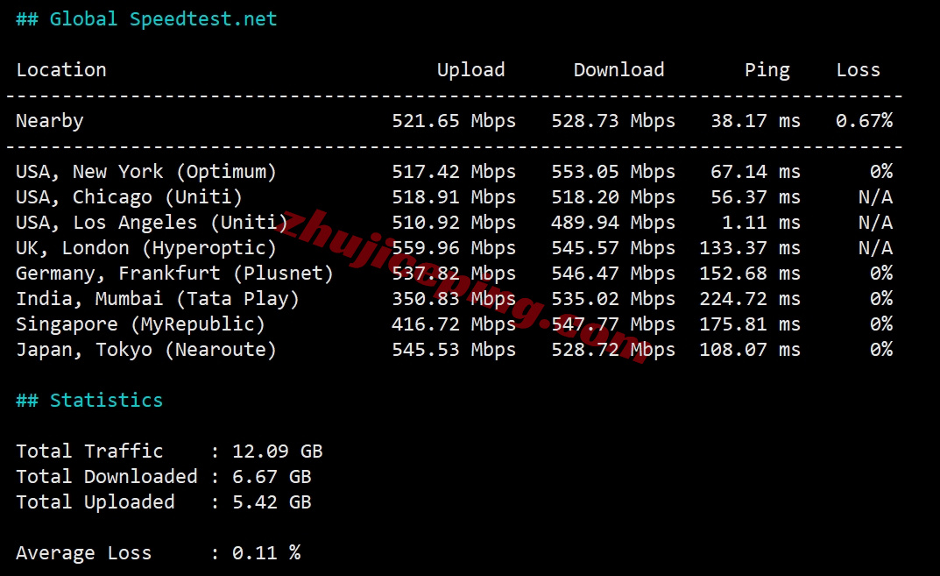Viewport: 940px width, 576px height.
Task: Click the Singapore (MyRepublic) entry
Action: pyautogui.click(x=140, y=324)
